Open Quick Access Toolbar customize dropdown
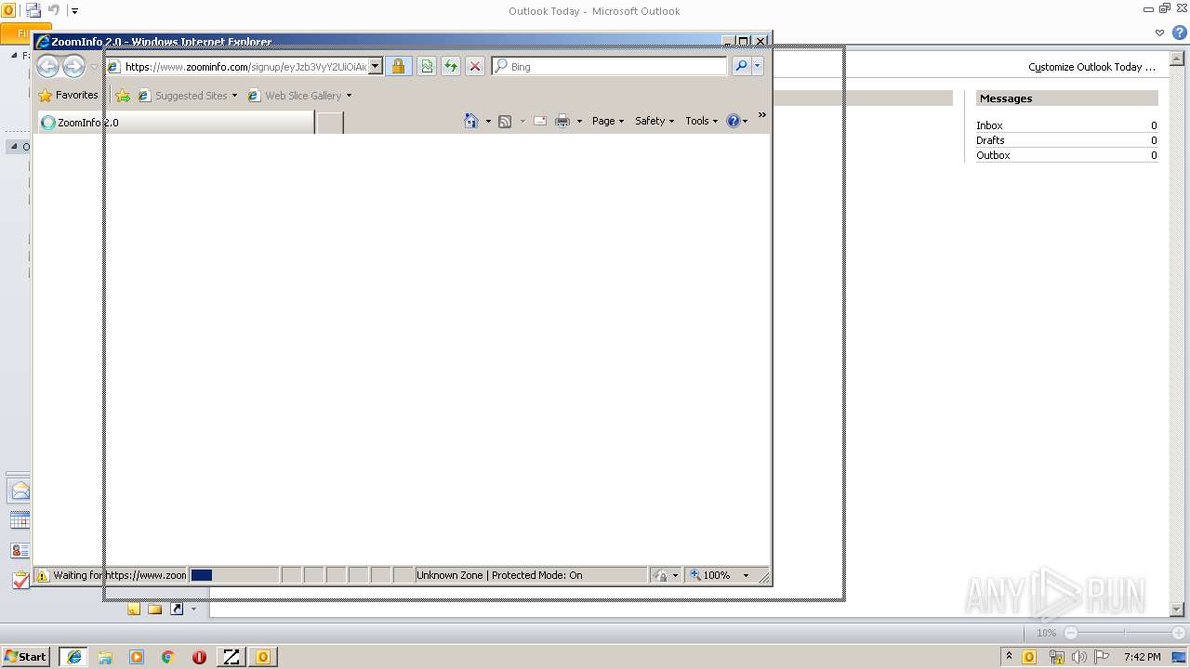The width and height of the screenshot is (1190, 669). 74,11
